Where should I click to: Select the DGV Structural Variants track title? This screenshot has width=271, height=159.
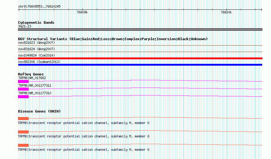pyautogui.click(x=113, y=39)
